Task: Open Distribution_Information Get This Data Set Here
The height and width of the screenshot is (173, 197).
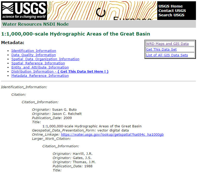Action: click(x=60, y=72)
